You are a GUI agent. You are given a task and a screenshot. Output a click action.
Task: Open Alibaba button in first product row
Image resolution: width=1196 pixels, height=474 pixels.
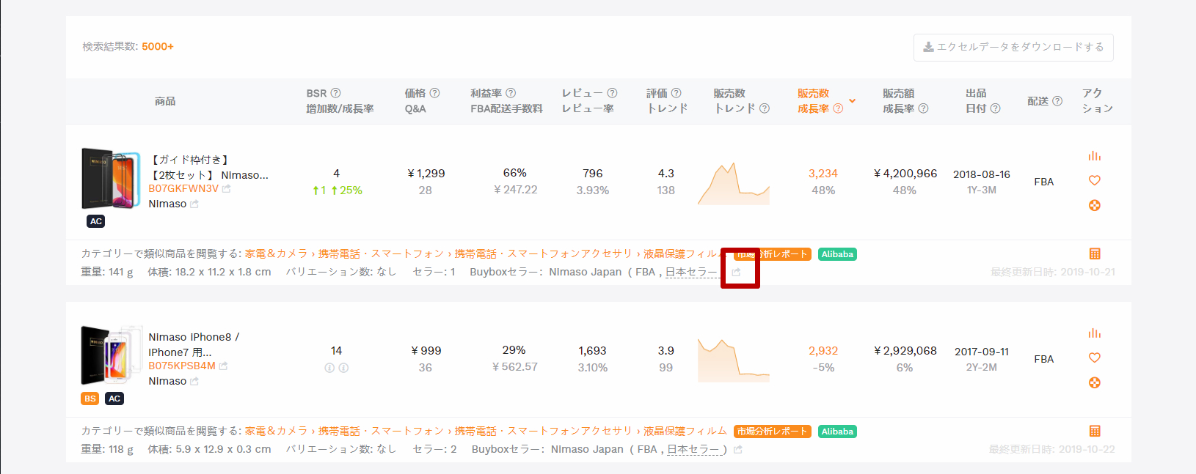837,254
